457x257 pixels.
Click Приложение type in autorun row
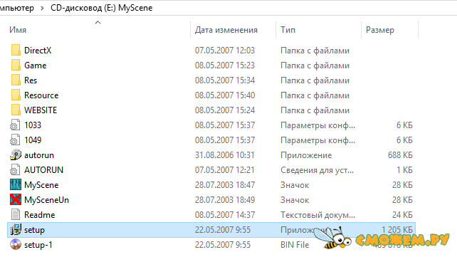tap(306, 155)
